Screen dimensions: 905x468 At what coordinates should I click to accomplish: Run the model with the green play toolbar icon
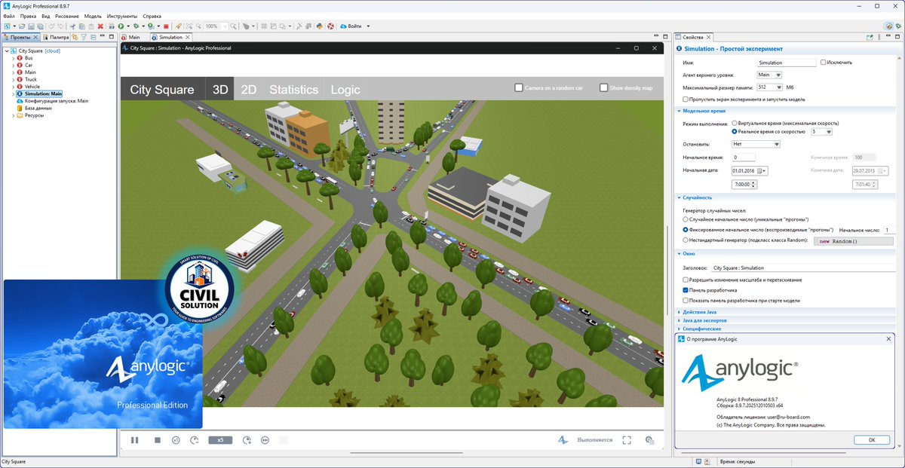(121, 25)
